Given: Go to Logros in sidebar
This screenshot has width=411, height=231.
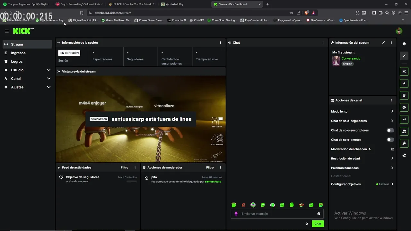Looking at the screenshot, I should click(27, 61).
